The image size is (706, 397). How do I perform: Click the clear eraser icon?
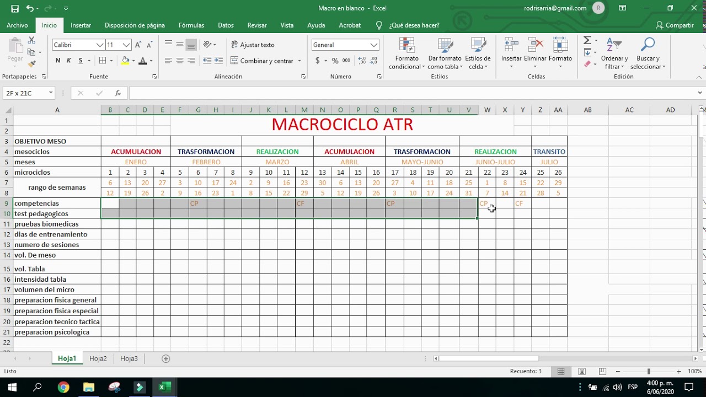(587, 64)
